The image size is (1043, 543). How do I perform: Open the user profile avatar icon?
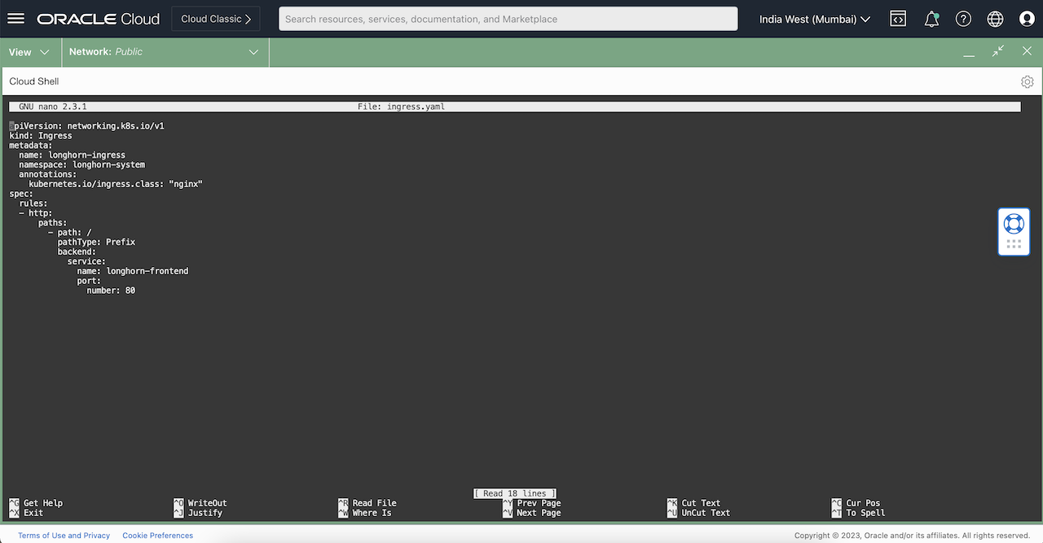[1027, 19]
